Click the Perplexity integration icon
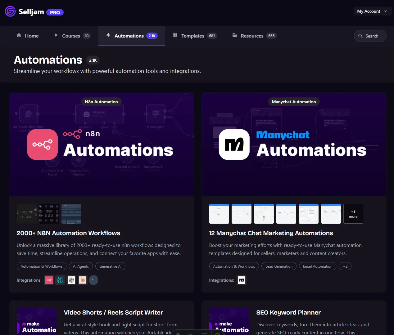 point(60,280)
